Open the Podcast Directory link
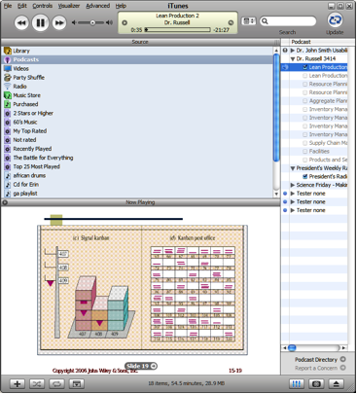Viewport: 357px width, 394px height. 320,360
